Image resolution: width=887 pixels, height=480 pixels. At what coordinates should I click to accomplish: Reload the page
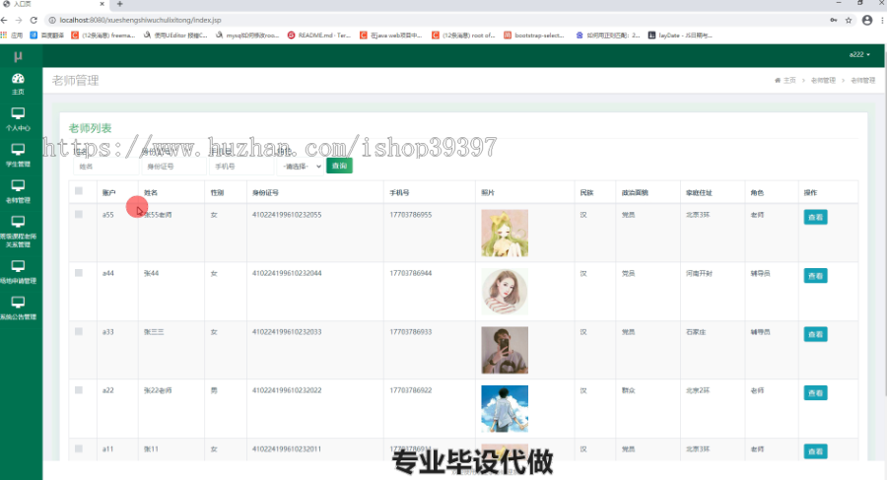coord(34,20)
